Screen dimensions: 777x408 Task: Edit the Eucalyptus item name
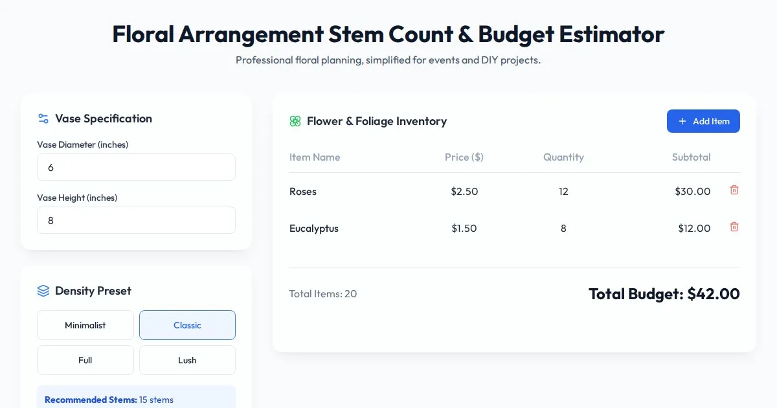(314, 229)
